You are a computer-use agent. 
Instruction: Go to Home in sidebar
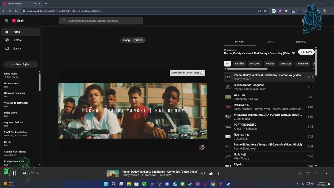pos(21,32)
